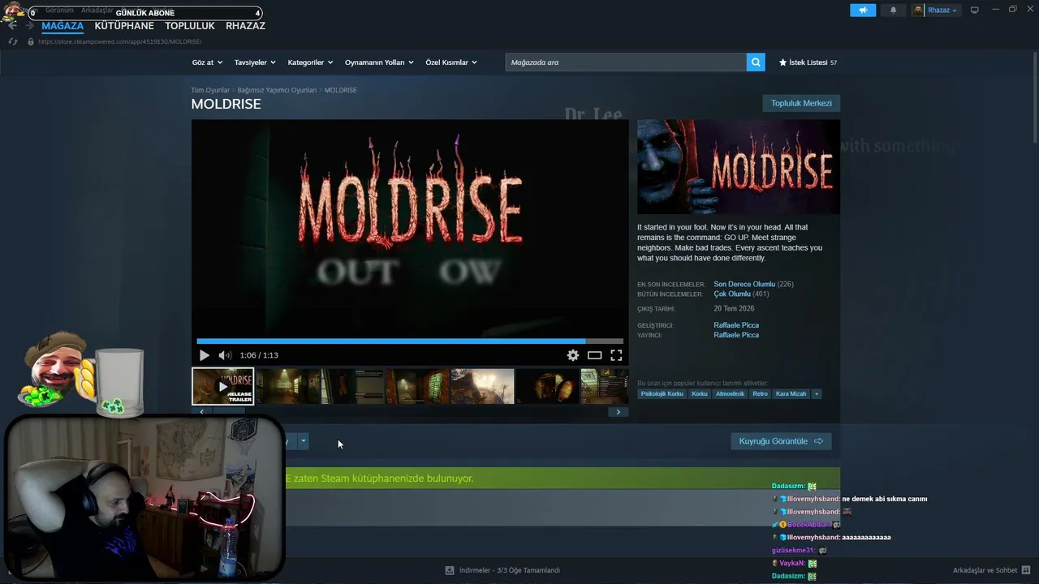Open the Arkadaşlar menu
This screenshot has width=1039, height=584.
(x=97, y=10)
